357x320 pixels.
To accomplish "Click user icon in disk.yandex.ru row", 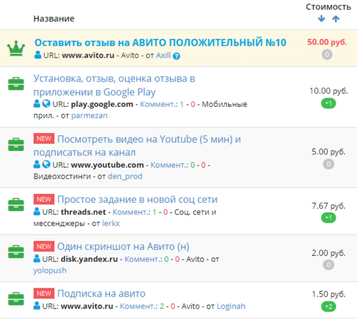I will pyautogui.click(x=37, y=258).
